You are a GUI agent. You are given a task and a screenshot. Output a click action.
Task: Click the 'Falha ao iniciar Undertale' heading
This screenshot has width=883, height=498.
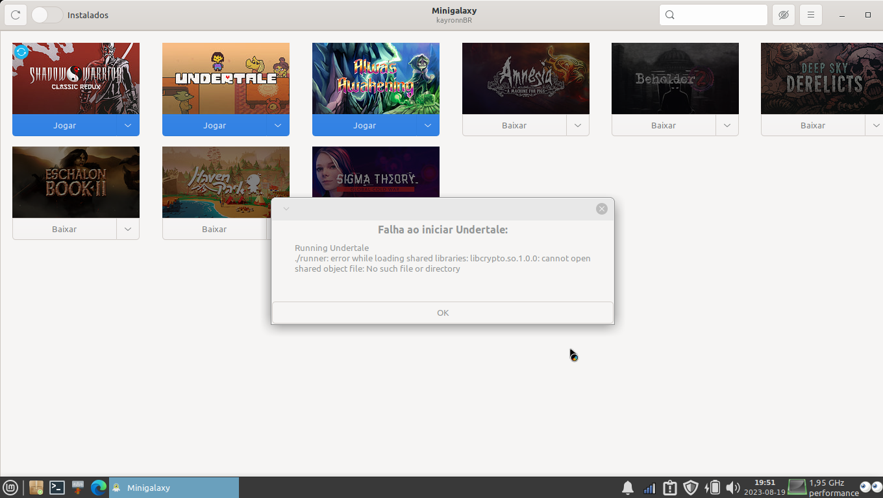443,230
